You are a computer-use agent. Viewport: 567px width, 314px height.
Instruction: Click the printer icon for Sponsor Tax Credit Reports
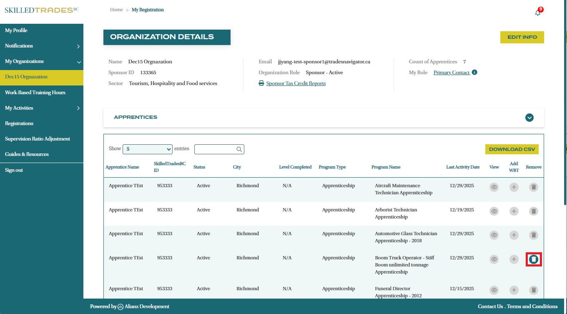point(261,83)
